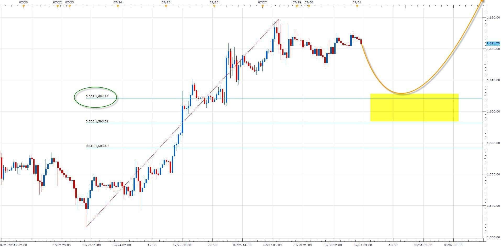Select the 07/26 14:00 time axis label
This screenshot has width=501, height=248.
click(x=242, y=245)
